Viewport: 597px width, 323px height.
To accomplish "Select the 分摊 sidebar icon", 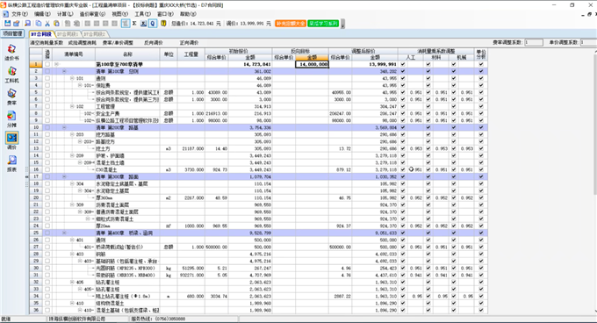I will point(11,119).
